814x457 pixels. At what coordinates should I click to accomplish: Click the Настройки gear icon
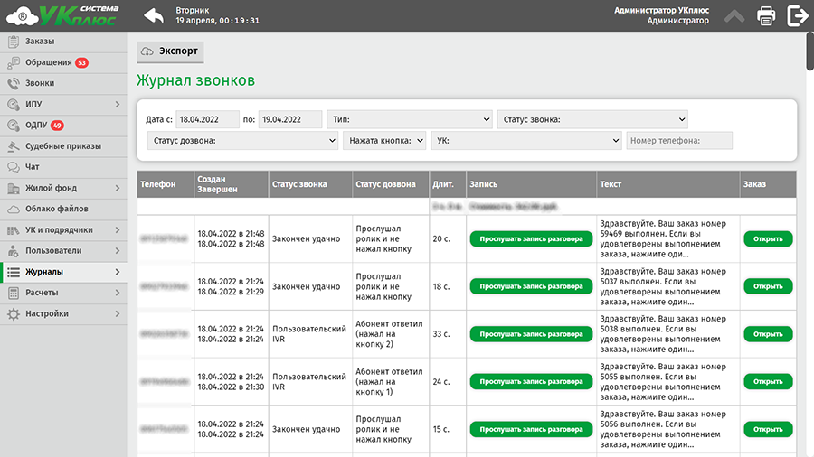tap(14, 314)
